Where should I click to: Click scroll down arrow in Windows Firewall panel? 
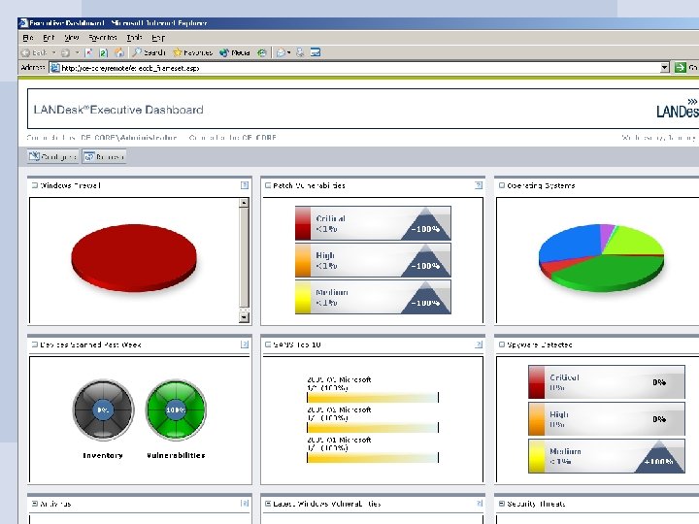(244, 317)
